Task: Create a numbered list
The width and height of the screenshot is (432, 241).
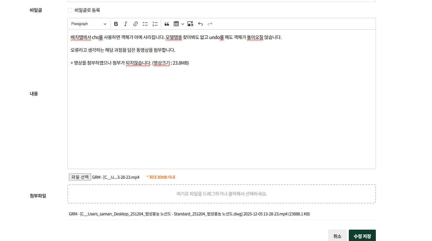Action: pos(155,24)
